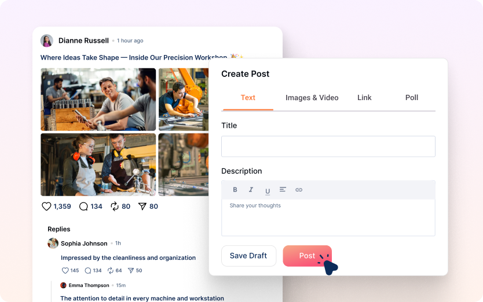Select the Poll tab
The height and width of the screenshot is (302, 483).
pyautogui.click(x=412, y=98)
